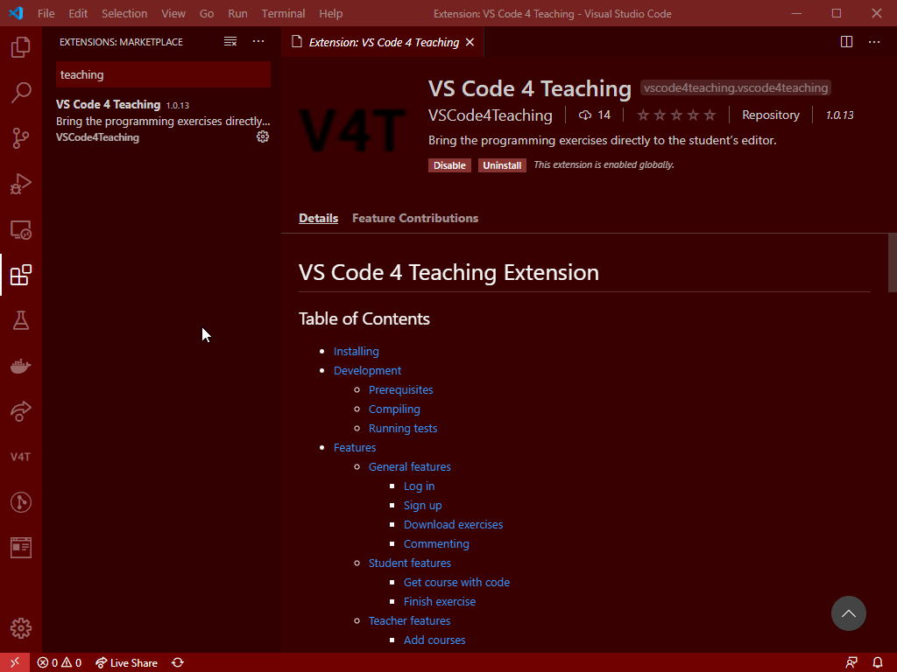897x672 pixels.
Task: Select the Extensions view icon
Action: coord(21,275)
